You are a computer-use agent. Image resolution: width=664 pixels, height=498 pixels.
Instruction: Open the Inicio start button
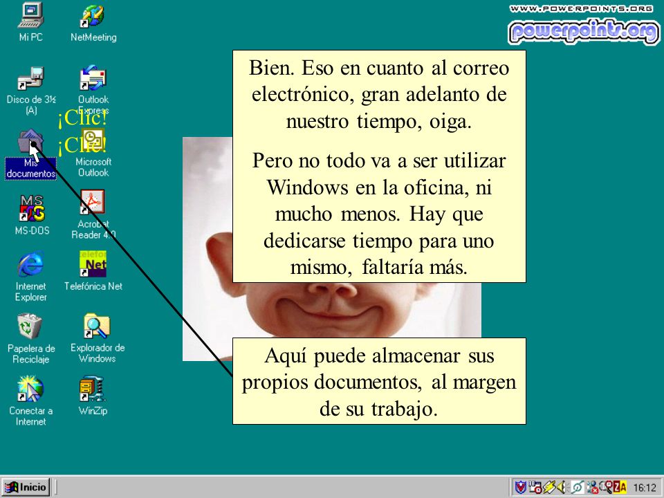26,487
